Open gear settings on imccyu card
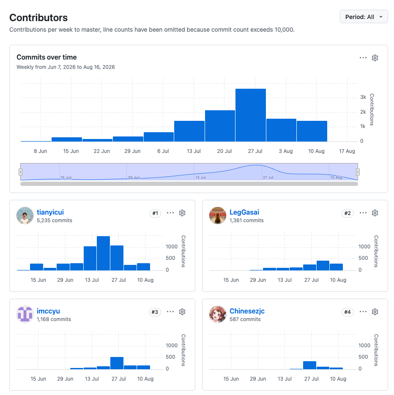The width and height of the screenshot is (394, 395). point(182,312)
